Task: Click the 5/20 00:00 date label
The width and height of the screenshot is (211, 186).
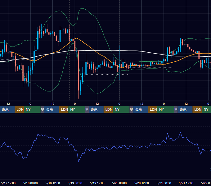Action: [x=119, y=183]
